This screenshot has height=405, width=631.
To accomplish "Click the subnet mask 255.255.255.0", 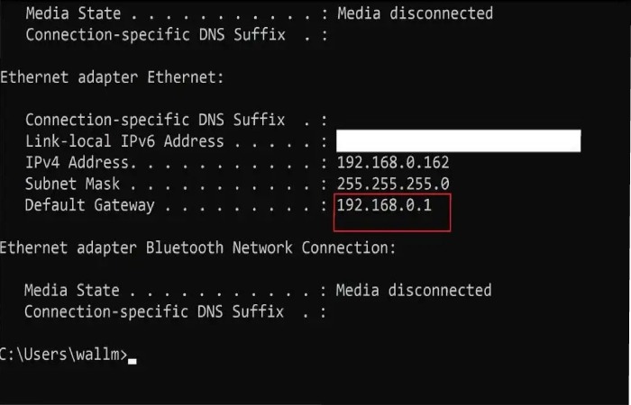I will coord(393,184).
